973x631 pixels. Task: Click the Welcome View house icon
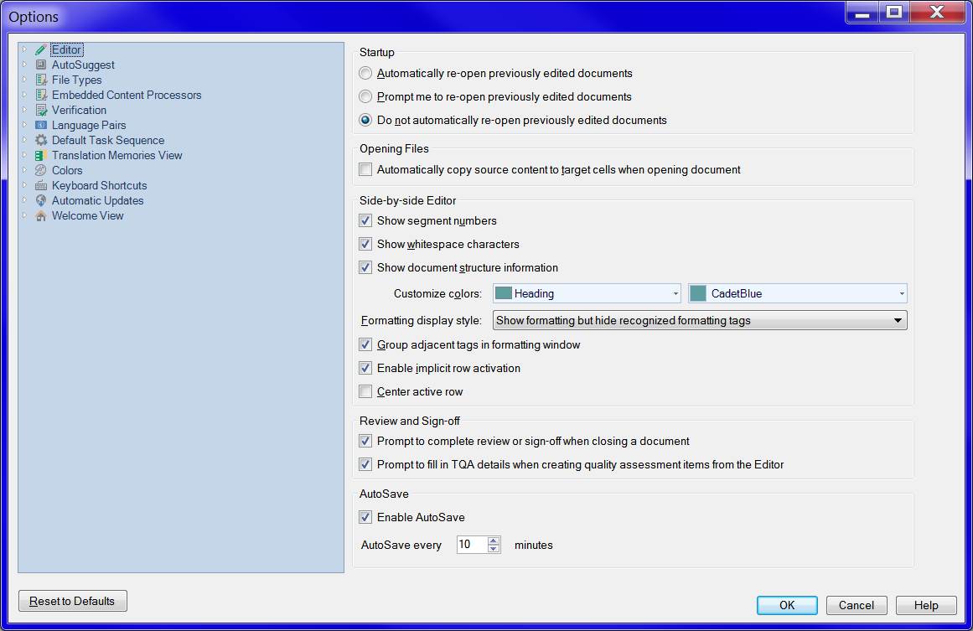coord(41,215)
